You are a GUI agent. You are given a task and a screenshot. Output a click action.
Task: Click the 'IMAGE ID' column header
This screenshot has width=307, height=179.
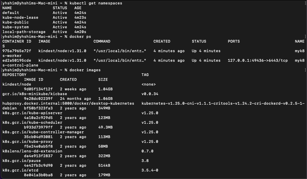(x=34, y=79)
